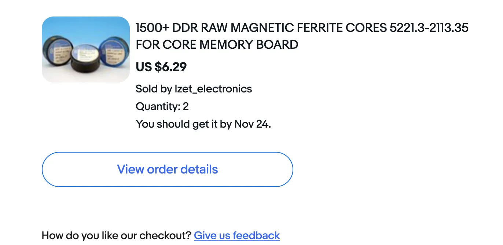The image size is (503, 245).
Task: Click the Quantity: 2 line
Action: pos(162,106)
